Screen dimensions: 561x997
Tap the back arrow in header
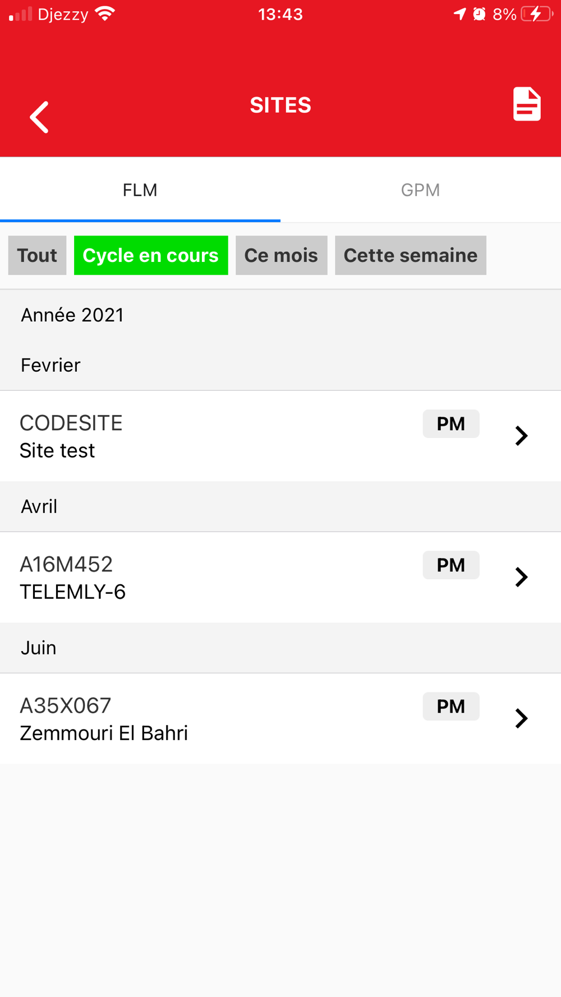coord(39,117)
